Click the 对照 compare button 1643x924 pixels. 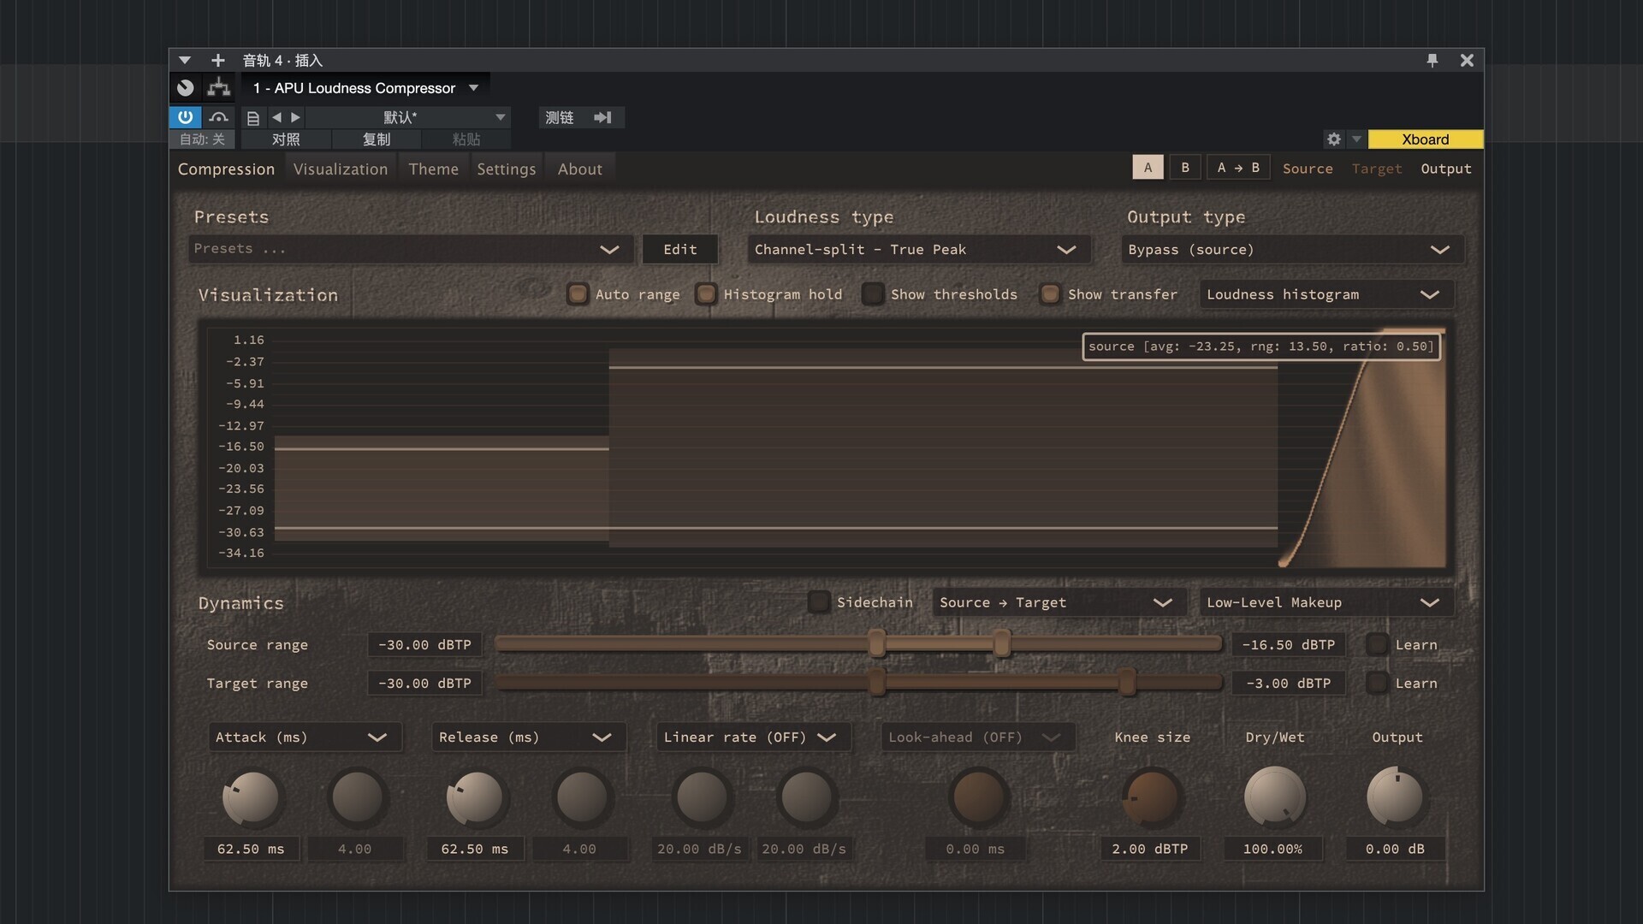click(286, 139)
